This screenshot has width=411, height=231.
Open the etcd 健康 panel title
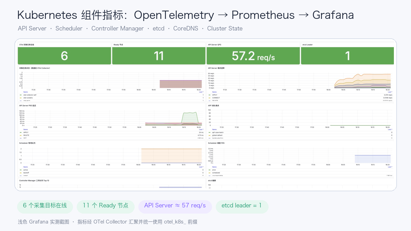212,180
